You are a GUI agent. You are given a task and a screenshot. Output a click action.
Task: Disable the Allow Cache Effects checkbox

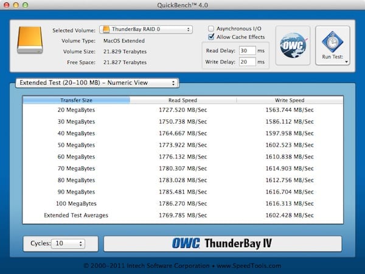(211, 37)
